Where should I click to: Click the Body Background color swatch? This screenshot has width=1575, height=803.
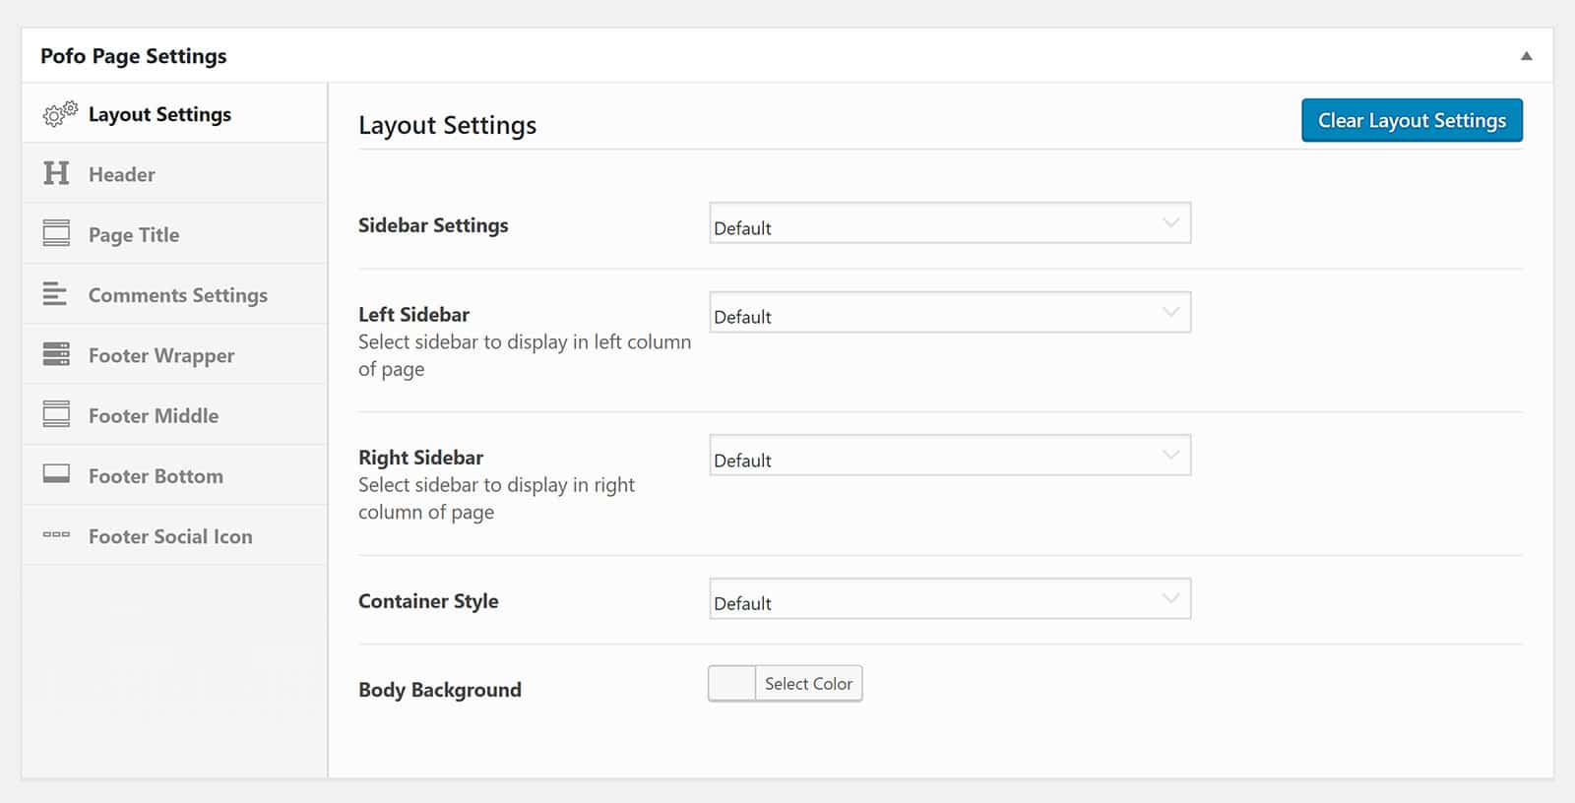[731, 684]
